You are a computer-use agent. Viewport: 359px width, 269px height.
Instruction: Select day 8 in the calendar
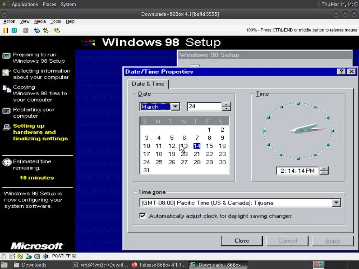pos(209,138)
